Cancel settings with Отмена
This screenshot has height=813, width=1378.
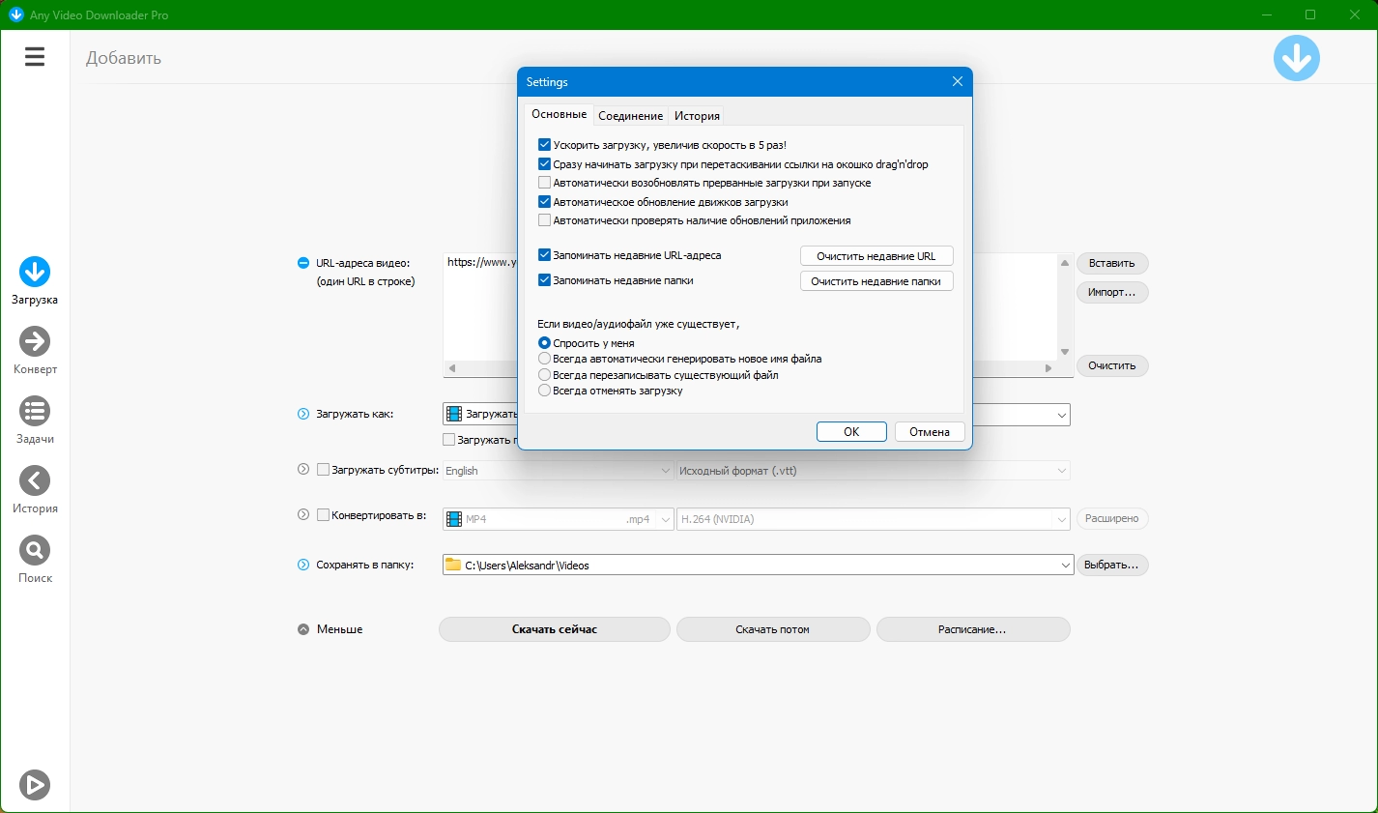930,432
